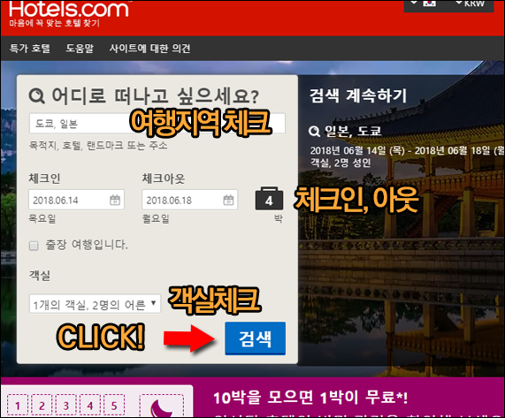The height and width of the screenshot is (418, 505).
Task: Click the 체크인 date field 2018.06.14
Action: point(76,200)
